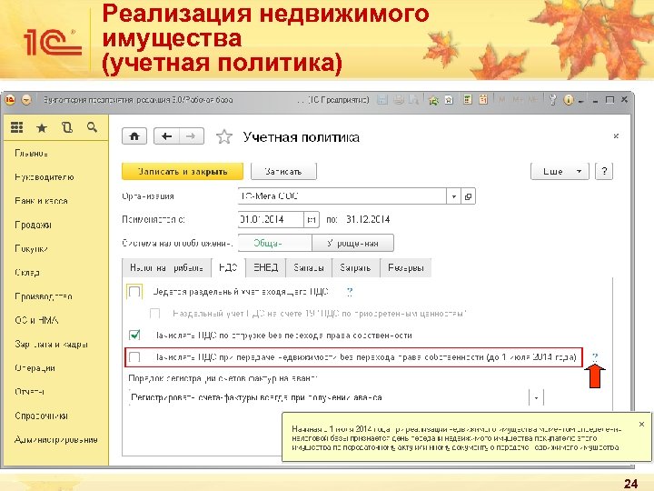The width and height of the screenshot is (654, 491).
Task: Open the Продажи section
Action: 33,225
